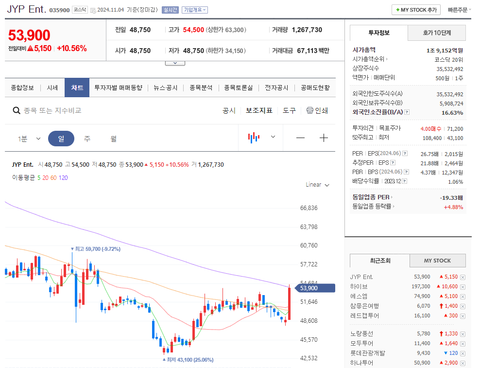Viewport: 480px width, 368px height.
Task: Open the 공매도현황 tab
Action: coord(315,88)
